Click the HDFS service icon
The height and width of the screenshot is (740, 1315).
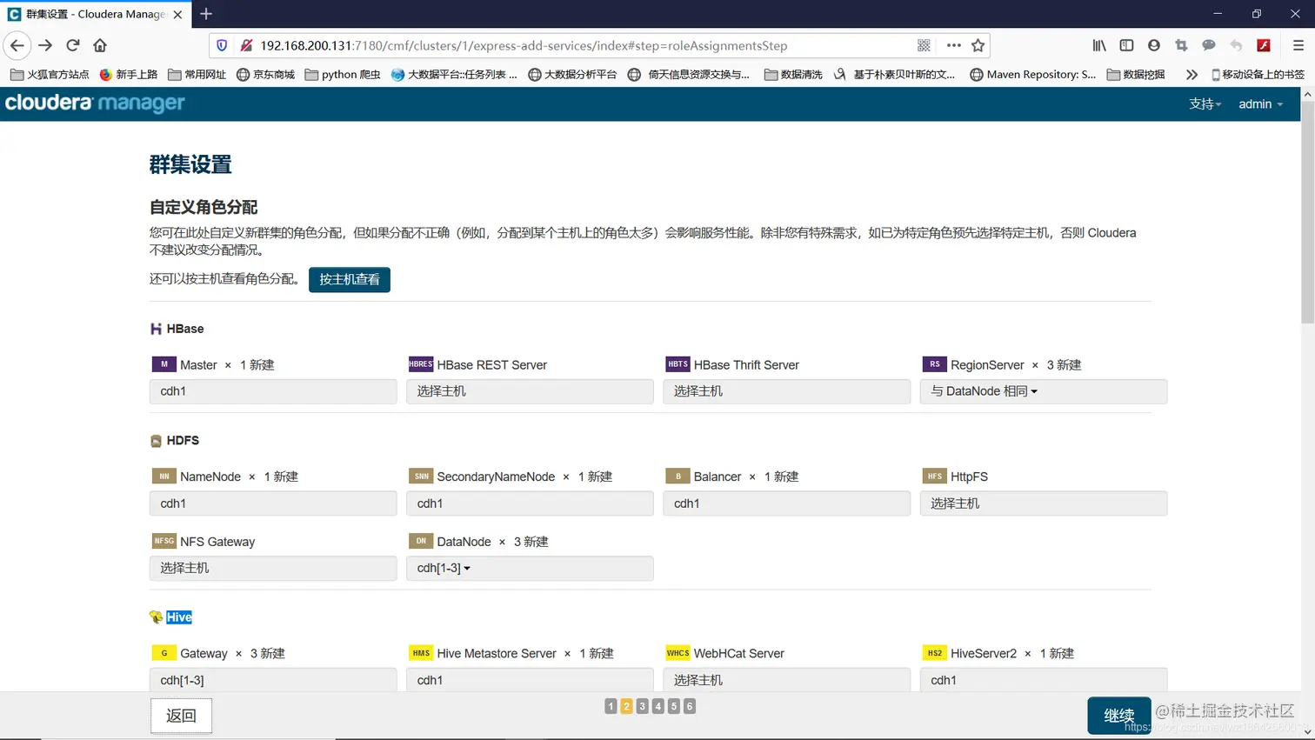(156, 441)
